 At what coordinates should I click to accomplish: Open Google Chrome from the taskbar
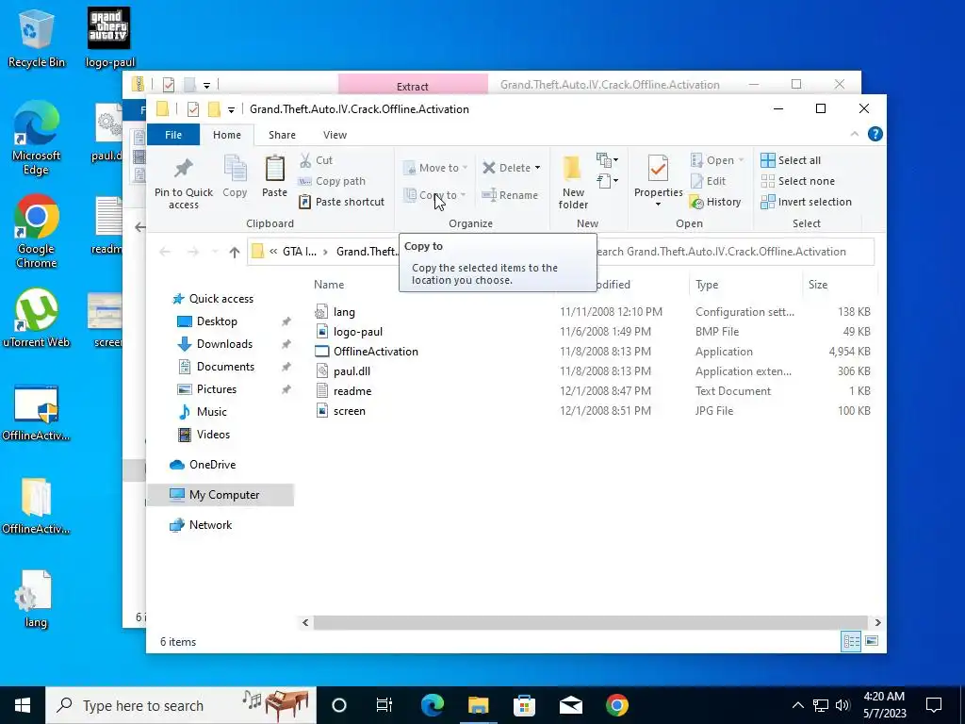(616, 705)
